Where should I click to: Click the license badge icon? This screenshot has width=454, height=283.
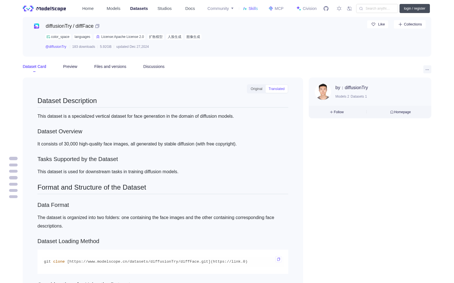tap(98, 37)
